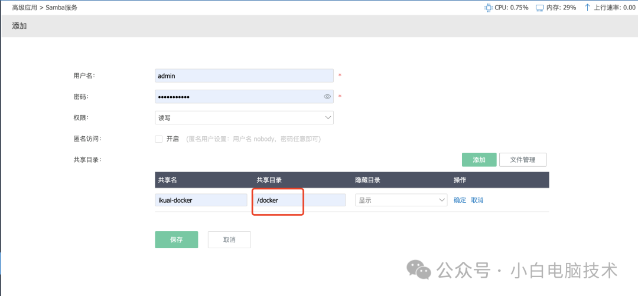This screenshot has height=296, width=638.
Task: Enable the anonymous access checkbox
Action: (x=159, y=139)
